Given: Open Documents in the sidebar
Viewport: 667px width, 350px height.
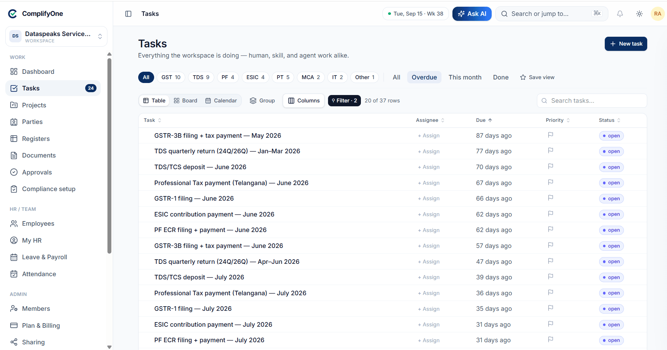Looking at the screenshot, I should [x=53, y=155].
